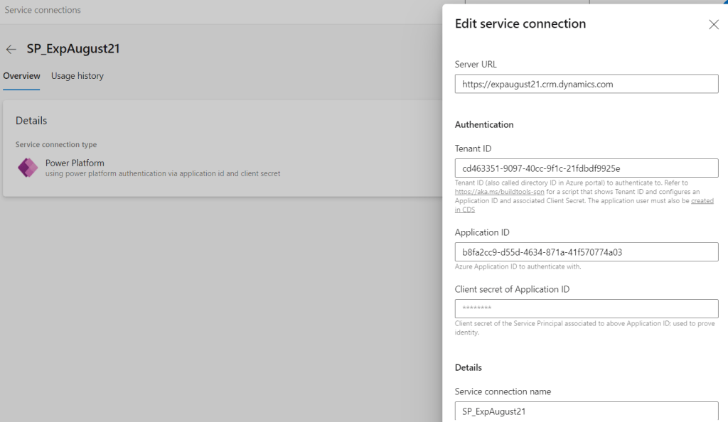The image size is (728, 422).
Task: Click the back arrow beside SP_ExpAugust21
Action: click(x=11, y=50)
